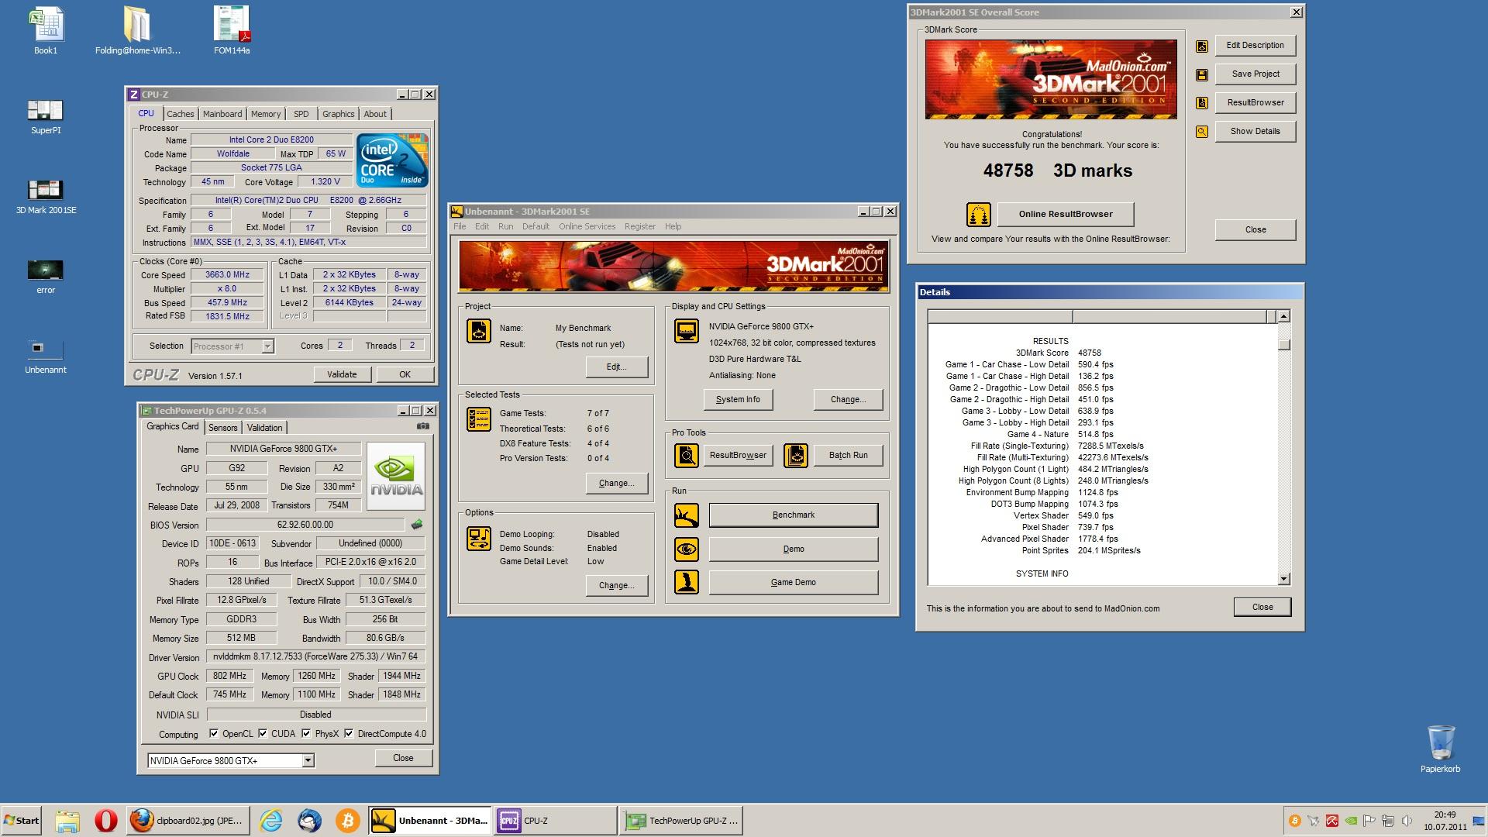1488x837 pixels.
Task: Click the Display and CPU Settings monitor icon
Action: coord(686,331)
